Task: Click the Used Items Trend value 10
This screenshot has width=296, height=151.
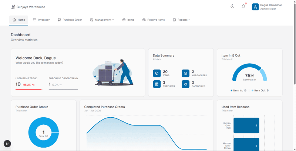Action: tap(18, 84)
